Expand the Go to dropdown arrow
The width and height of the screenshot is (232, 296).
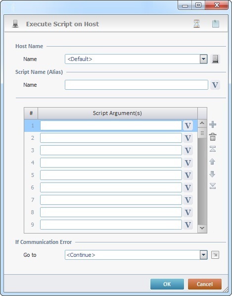click(x=203, y=255)
